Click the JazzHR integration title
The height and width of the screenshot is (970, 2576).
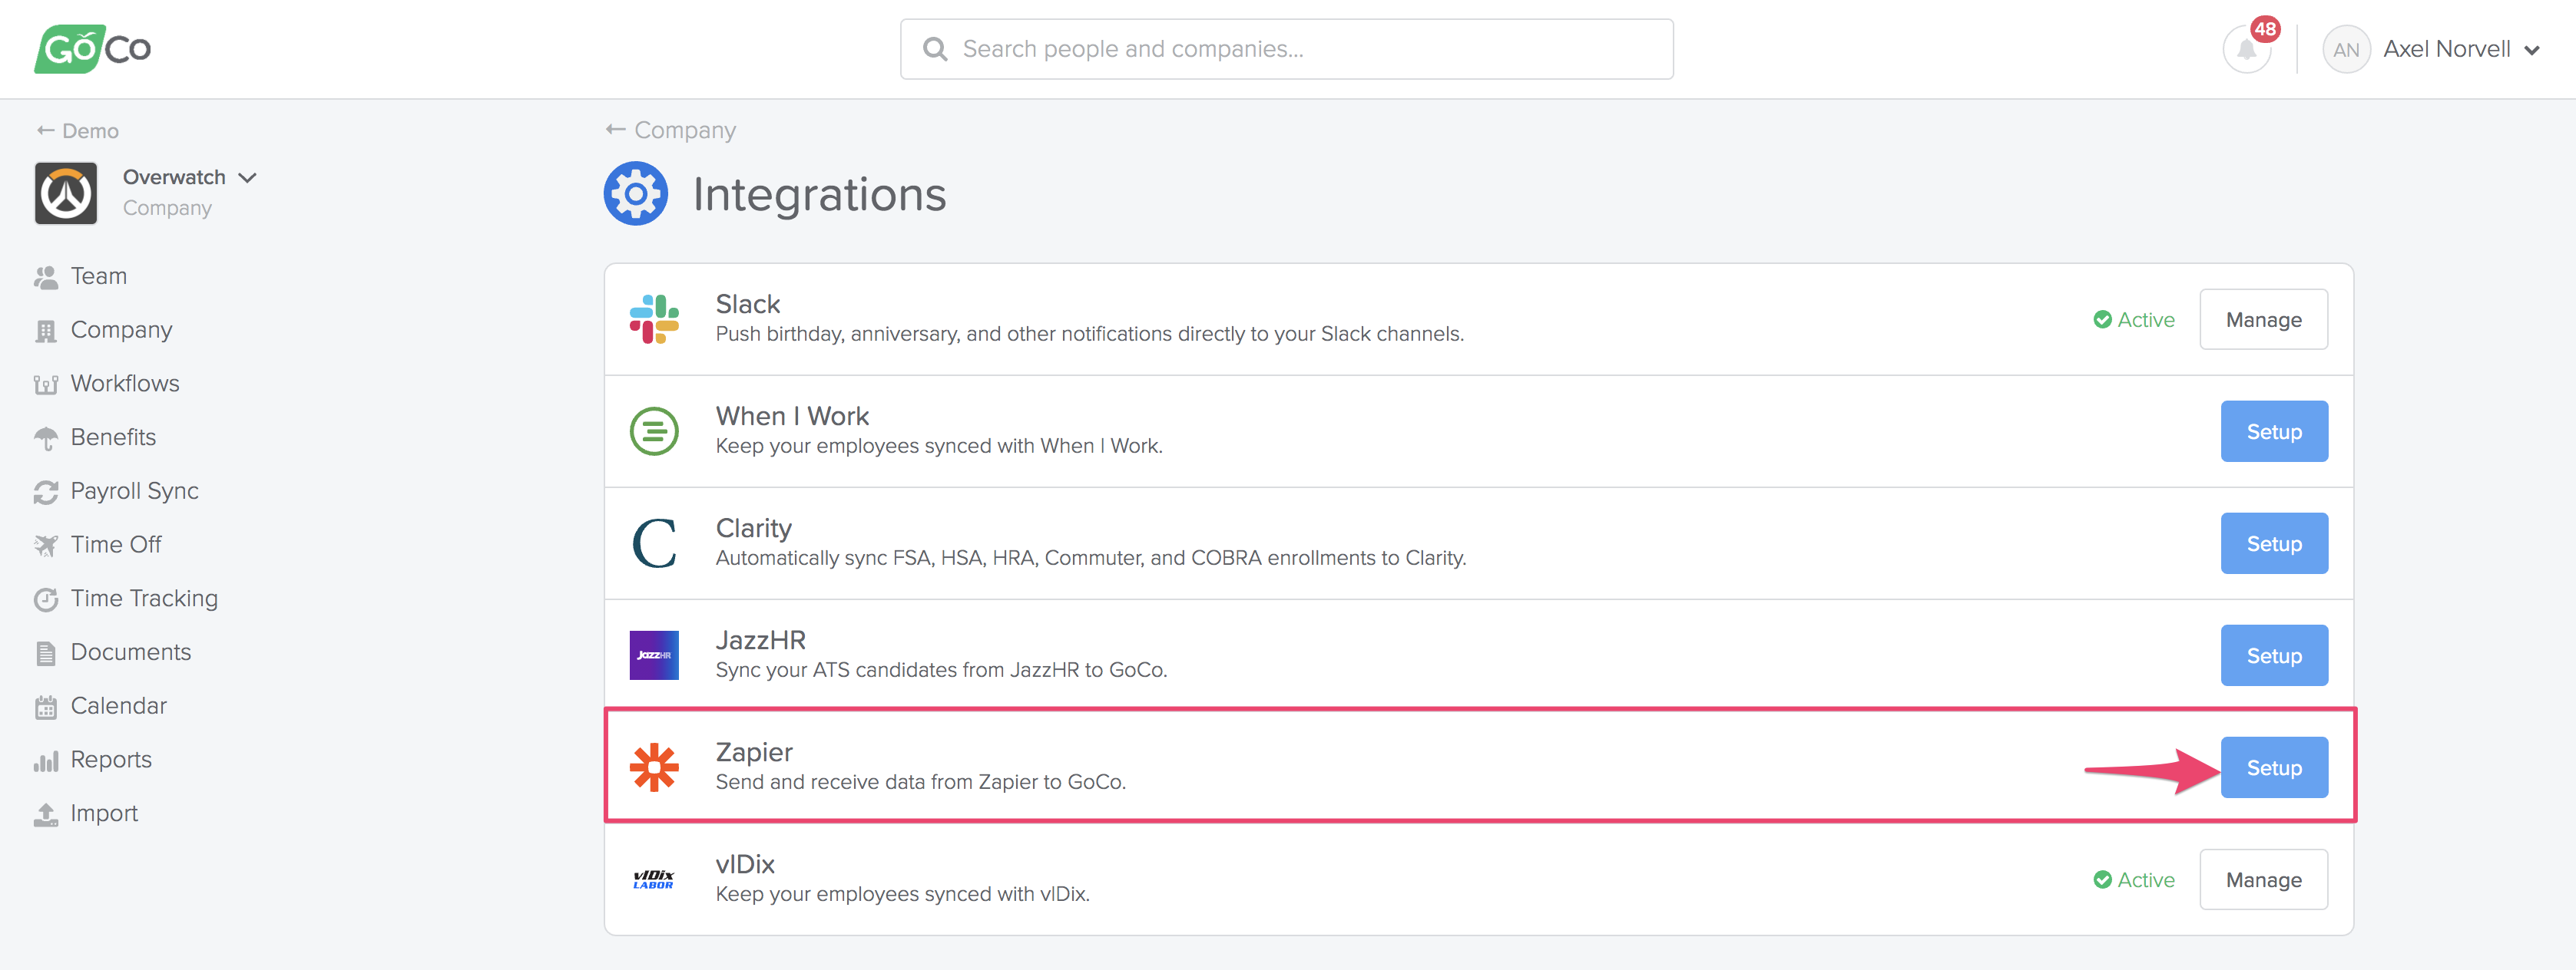pyautogui.click(x=760, y=639)
